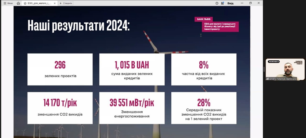Screen dimensions: 306x138
Task: Go to the Home view icon
Action: (x=18, y=3)
